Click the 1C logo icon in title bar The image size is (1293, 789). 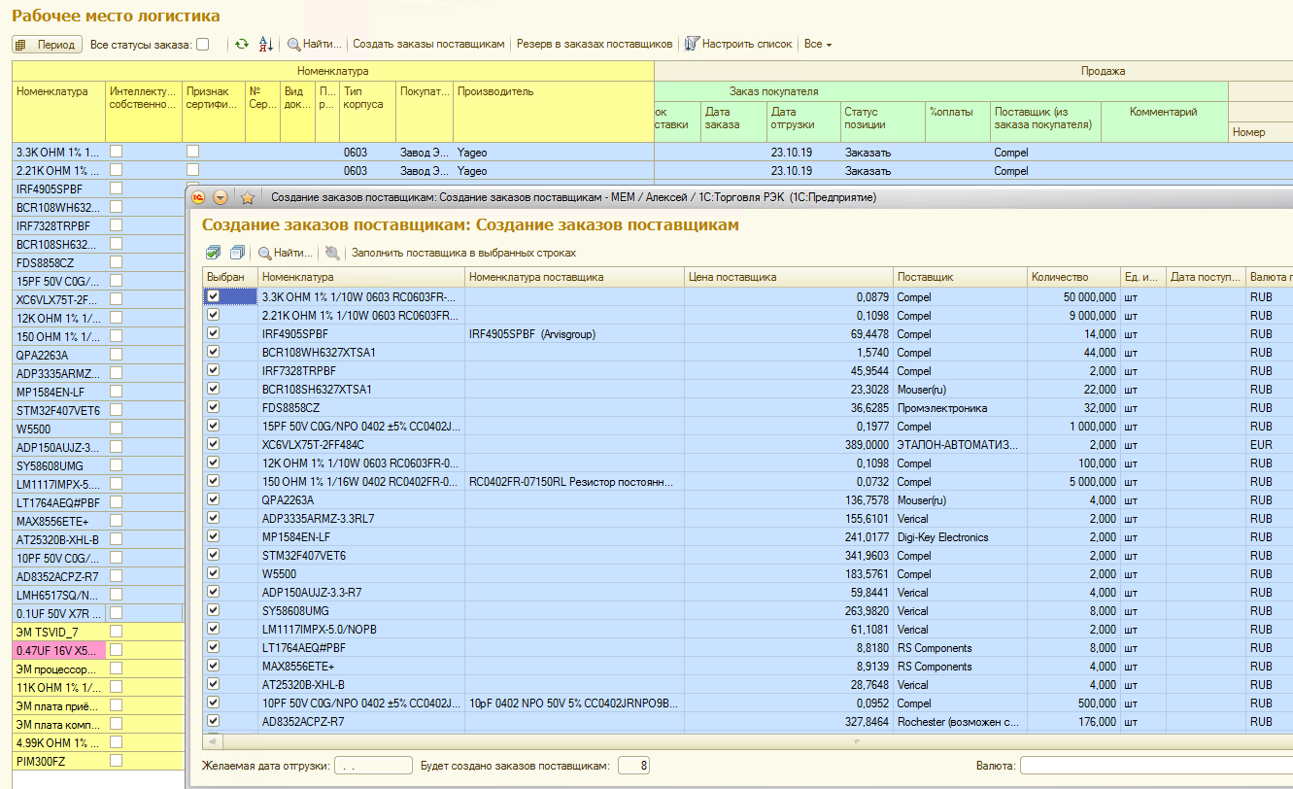199,197
